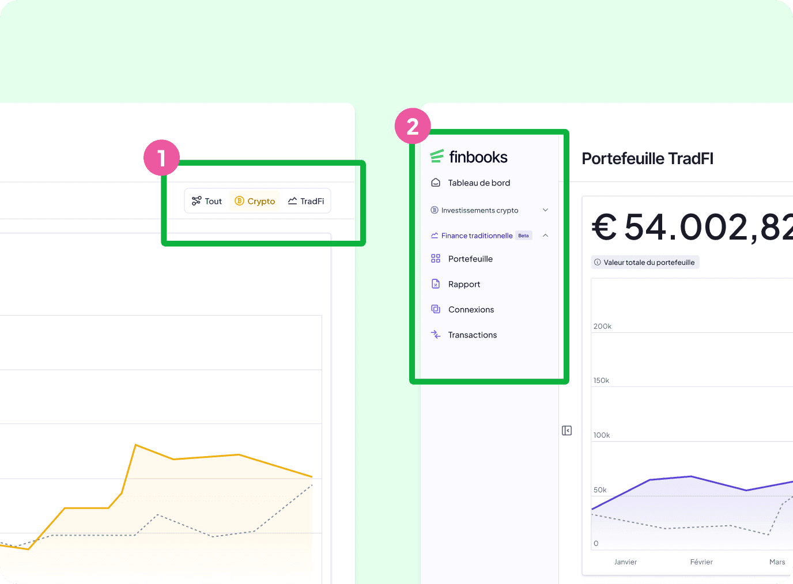Click the Tableau de bord home icon

pos(436,183)
